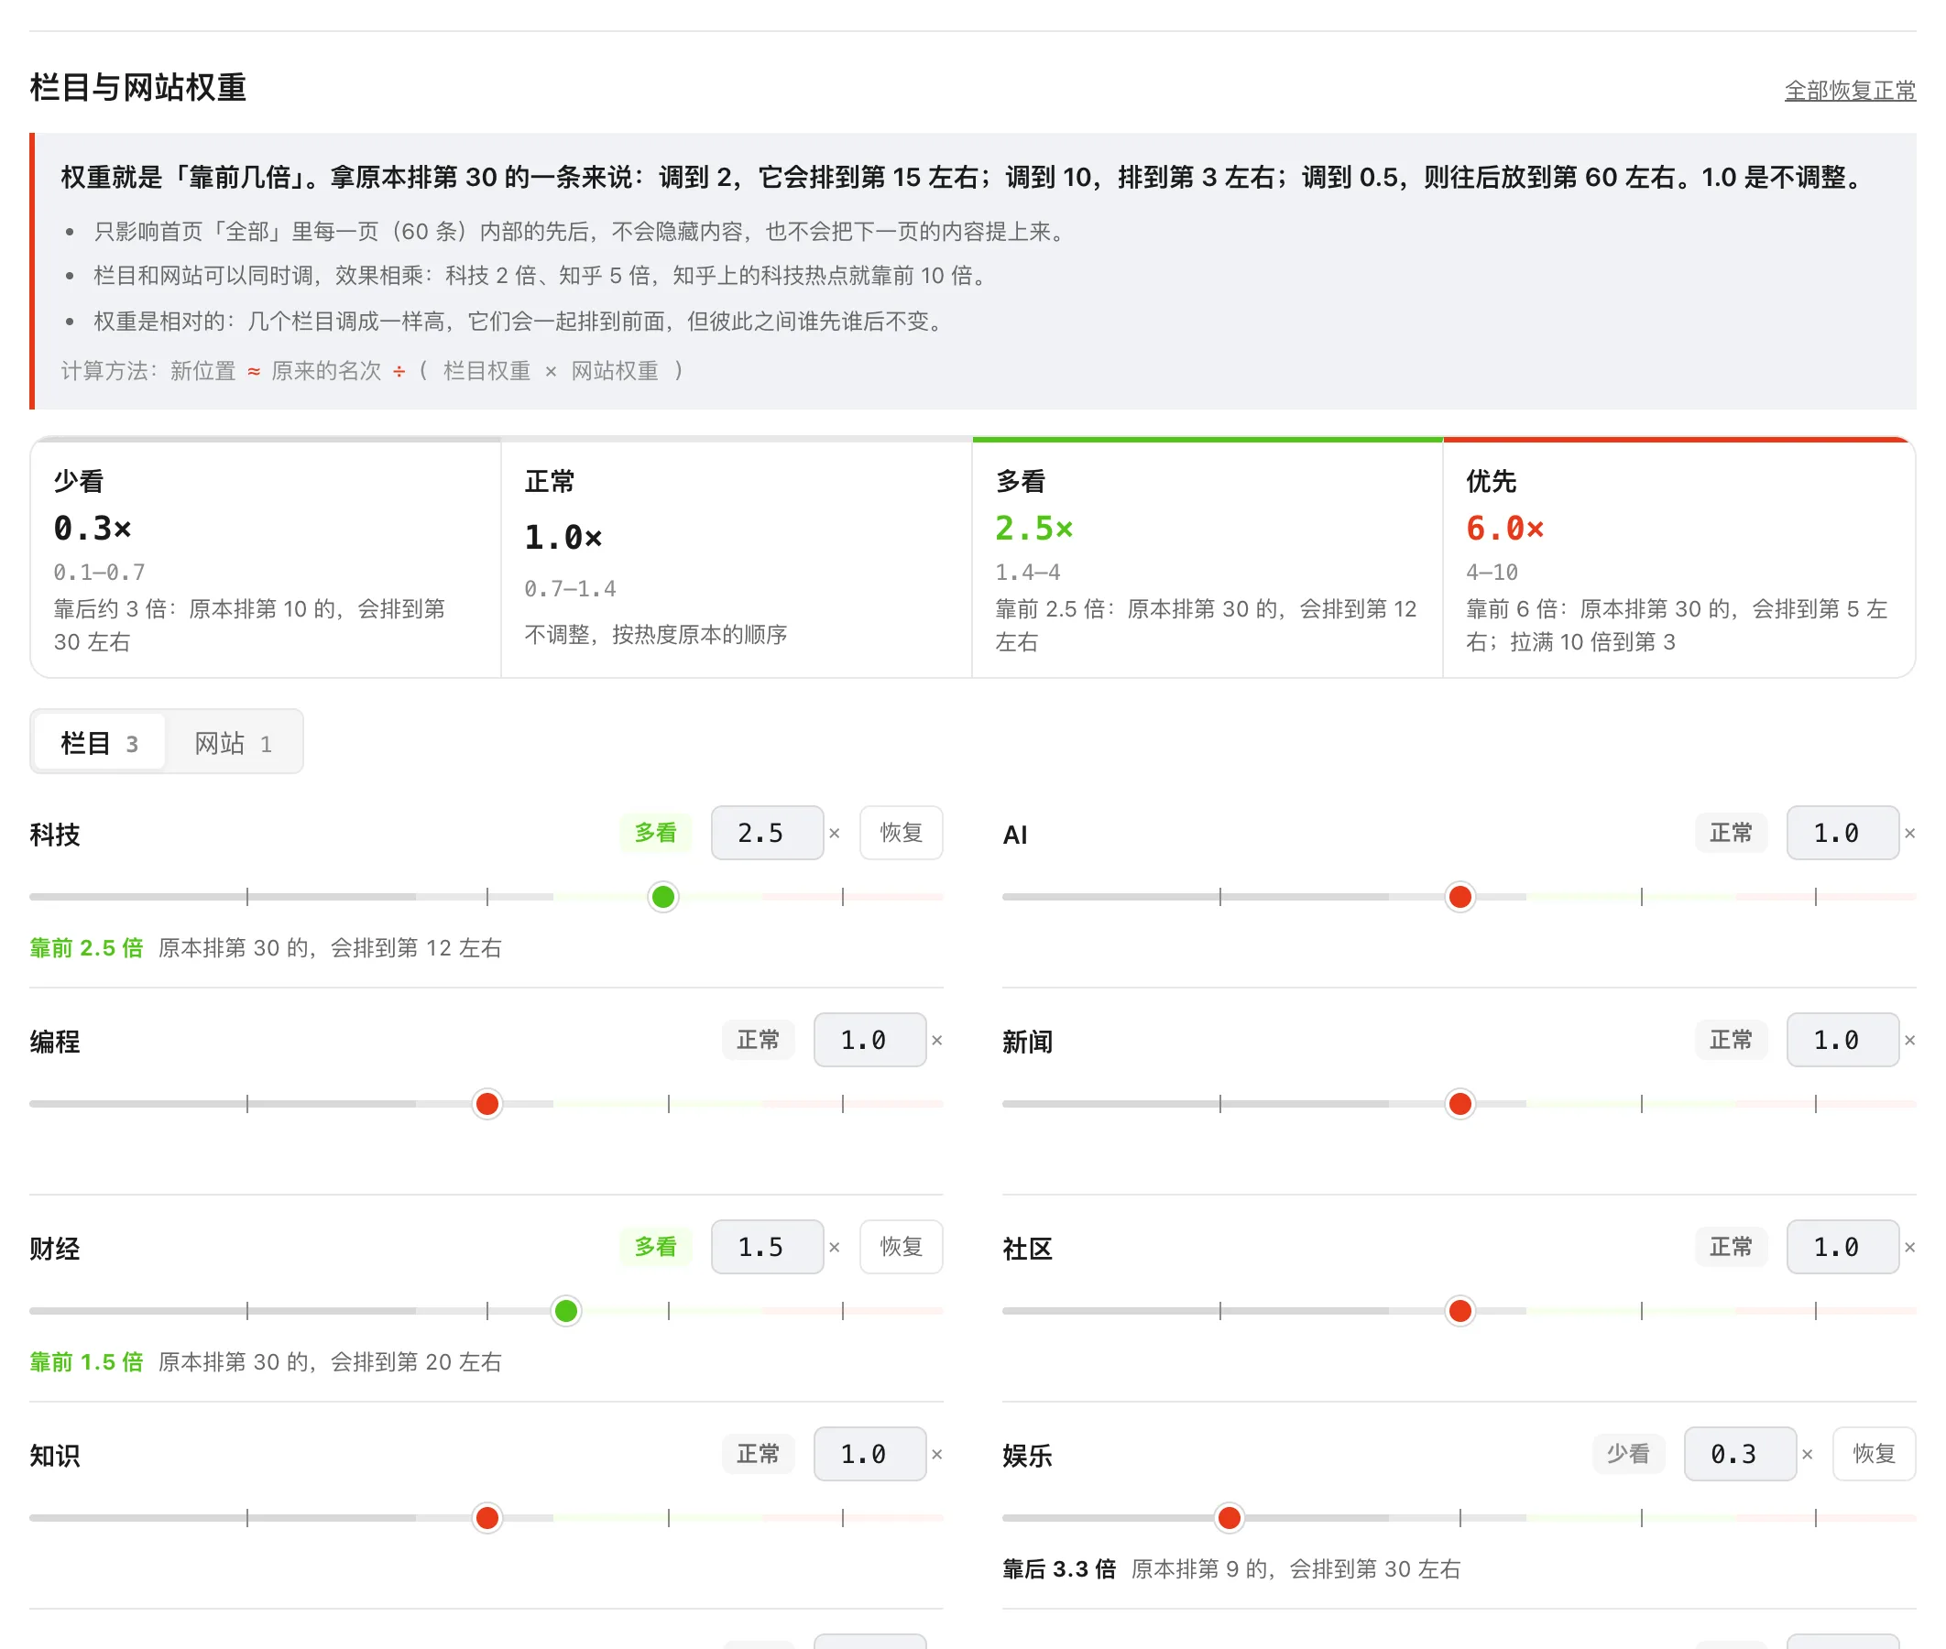This screenshot has height=1649, width=1946.
Task: Click the 正常 badge in 编程 row
Action: [x=757, y=1040]
